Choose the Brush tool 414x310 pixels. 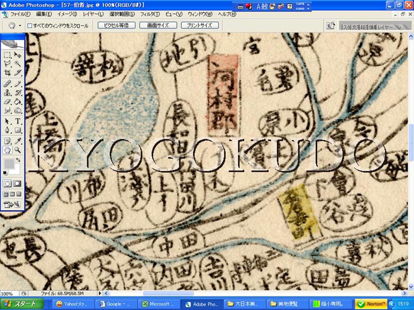point(17,84)
